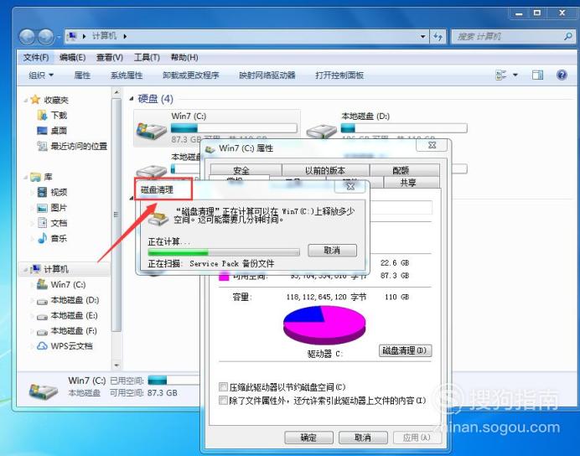Image resolution: width=580 pixels, height=456 pixels.
Task: Toggle the preview pane icon
Action: point(537,75)
